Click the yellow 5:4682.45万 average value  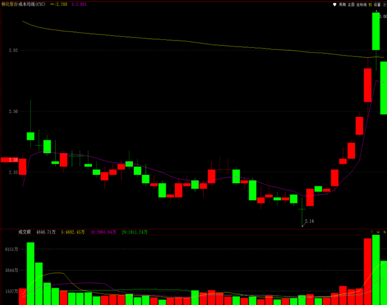[73, 232]
